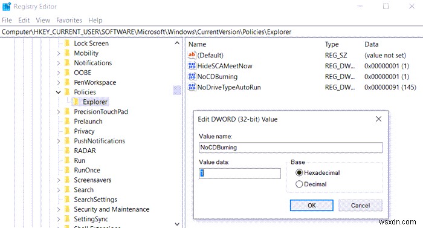Screen dimensions: 423x228
Task: Select the HideSCAMeetNow value name
Action: tap(225, 66)
